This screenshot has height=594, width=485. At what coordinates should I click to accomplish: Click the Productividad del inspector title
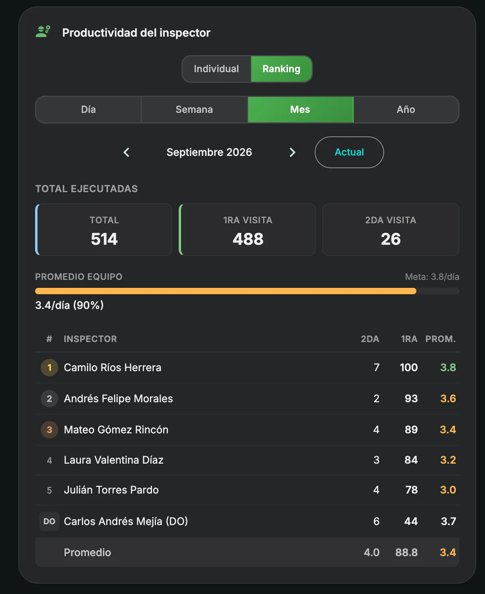click(x=136, y=33)
